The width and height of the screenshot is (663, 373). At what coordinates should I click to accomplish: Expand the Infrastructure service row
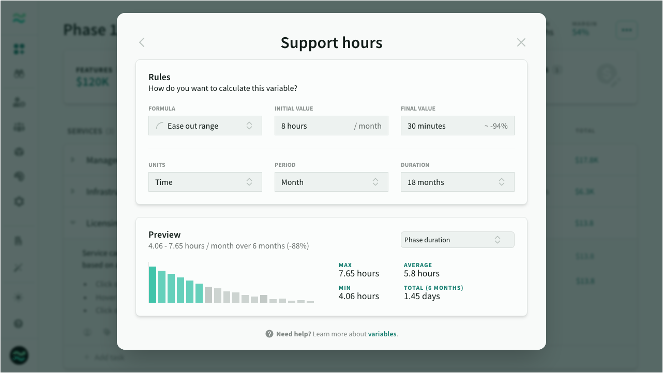(73, 192)
